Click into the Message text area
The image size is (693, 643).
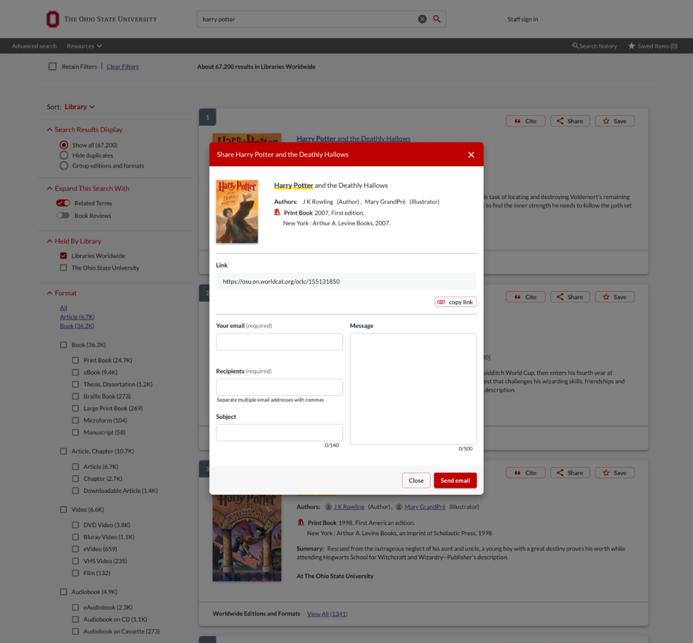[413, 389]
